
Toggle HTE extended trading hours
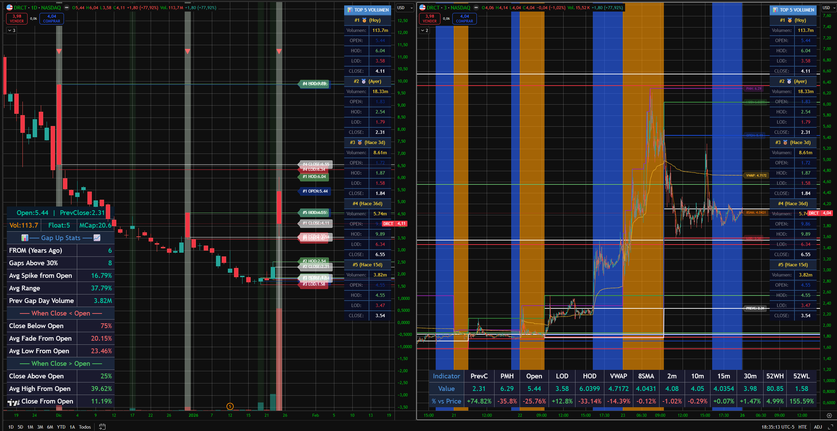(803, 427)
